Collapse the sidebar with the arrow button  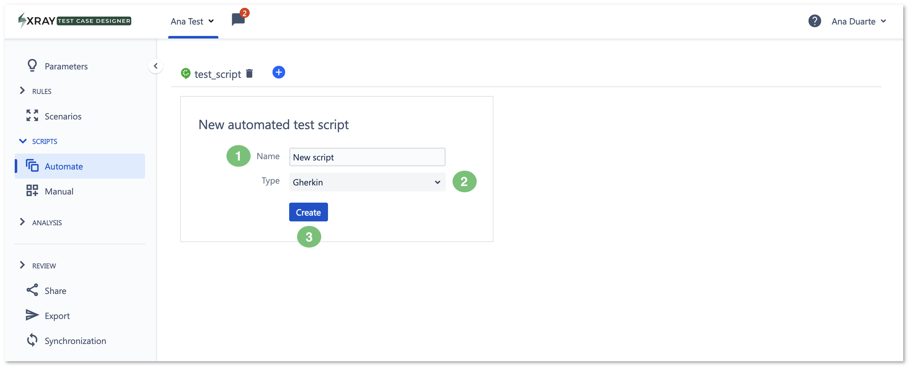click(156, 66)
